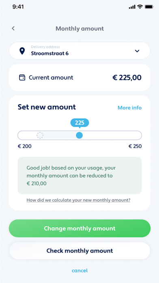Click the slider track near € 200
Image resolution: width=159 pixels, height=283 pixels.
pos(24,135)
